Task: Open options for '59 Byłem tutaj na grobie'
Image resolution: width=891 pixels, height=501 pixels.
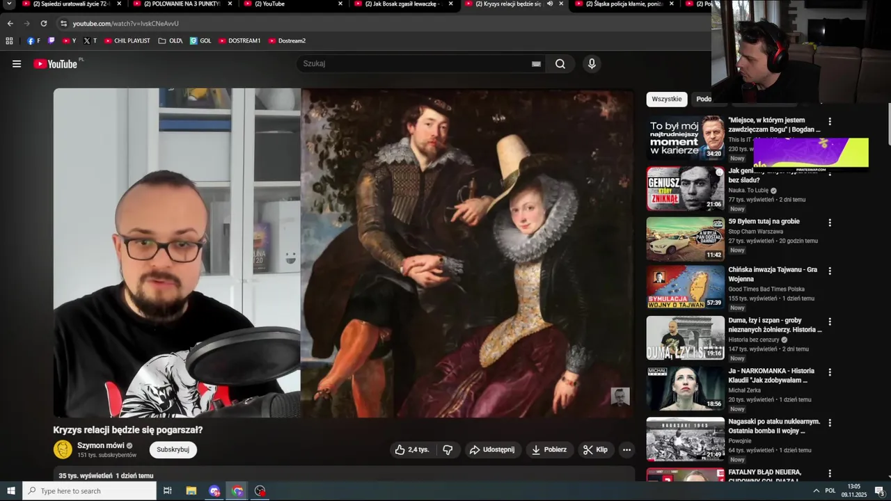Action: (830, 223)
